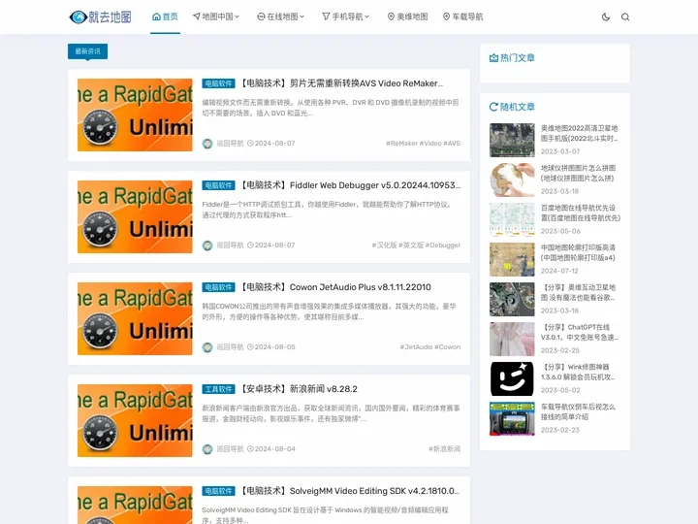Click author avatar on AVS ReMaker article
This screenshot has width=698, height=524.
coord(207,144)
